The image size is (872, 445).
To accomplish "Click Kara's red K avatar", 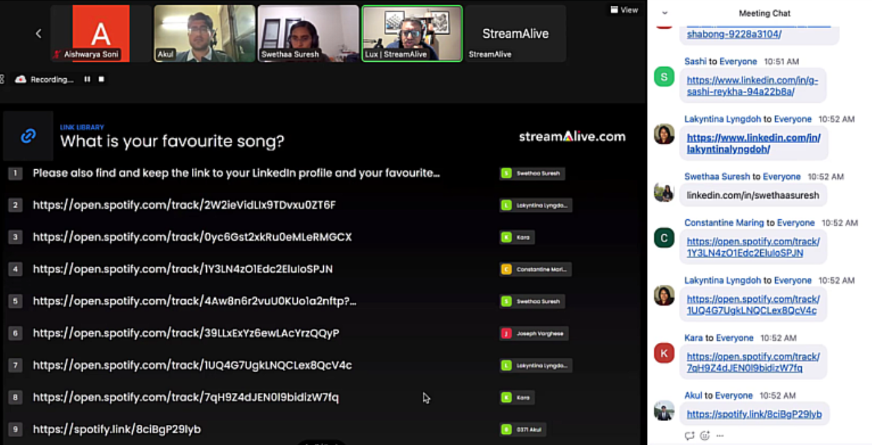I will pos(664,353).
